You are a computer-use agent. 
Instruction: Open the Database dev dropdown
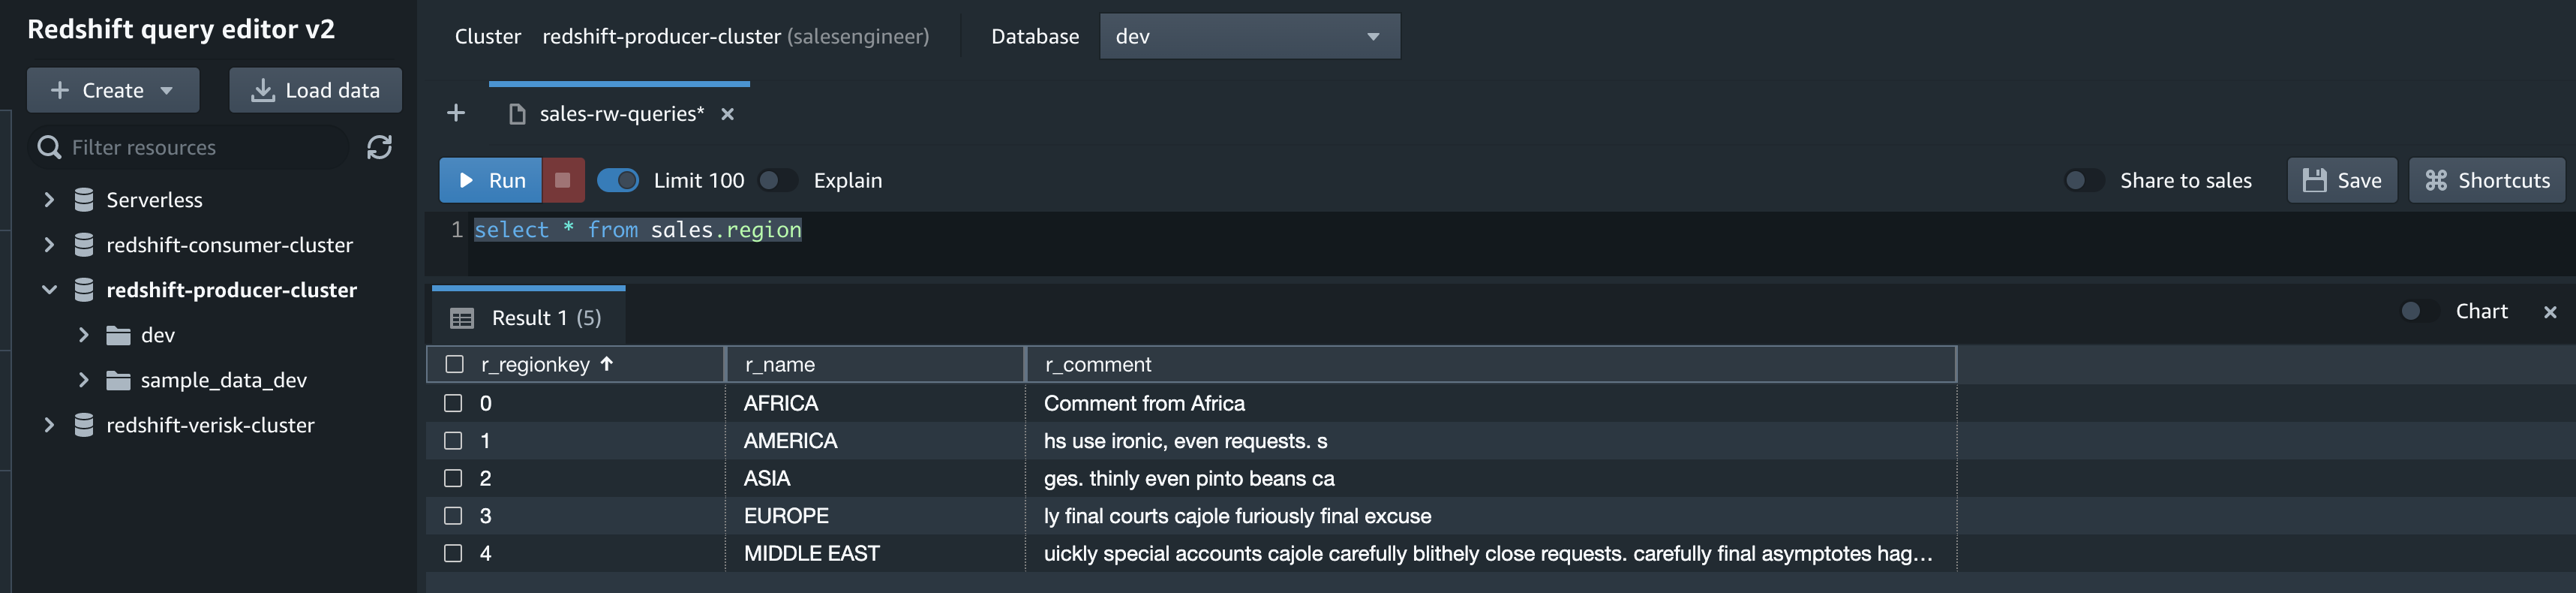coord(1248,37)
